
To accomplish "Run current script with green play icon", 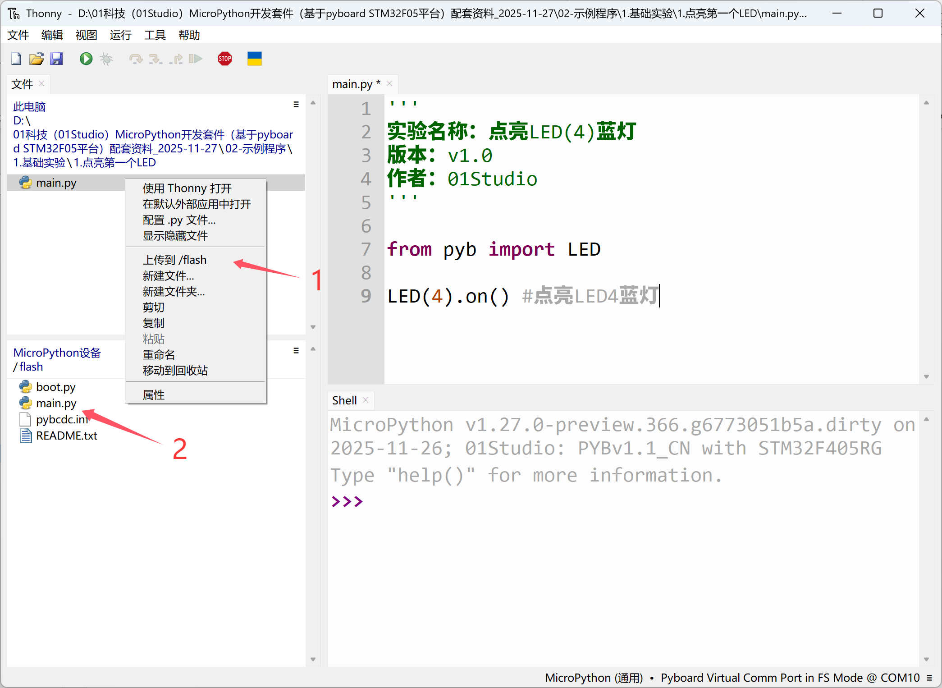I will coord(86,59).
